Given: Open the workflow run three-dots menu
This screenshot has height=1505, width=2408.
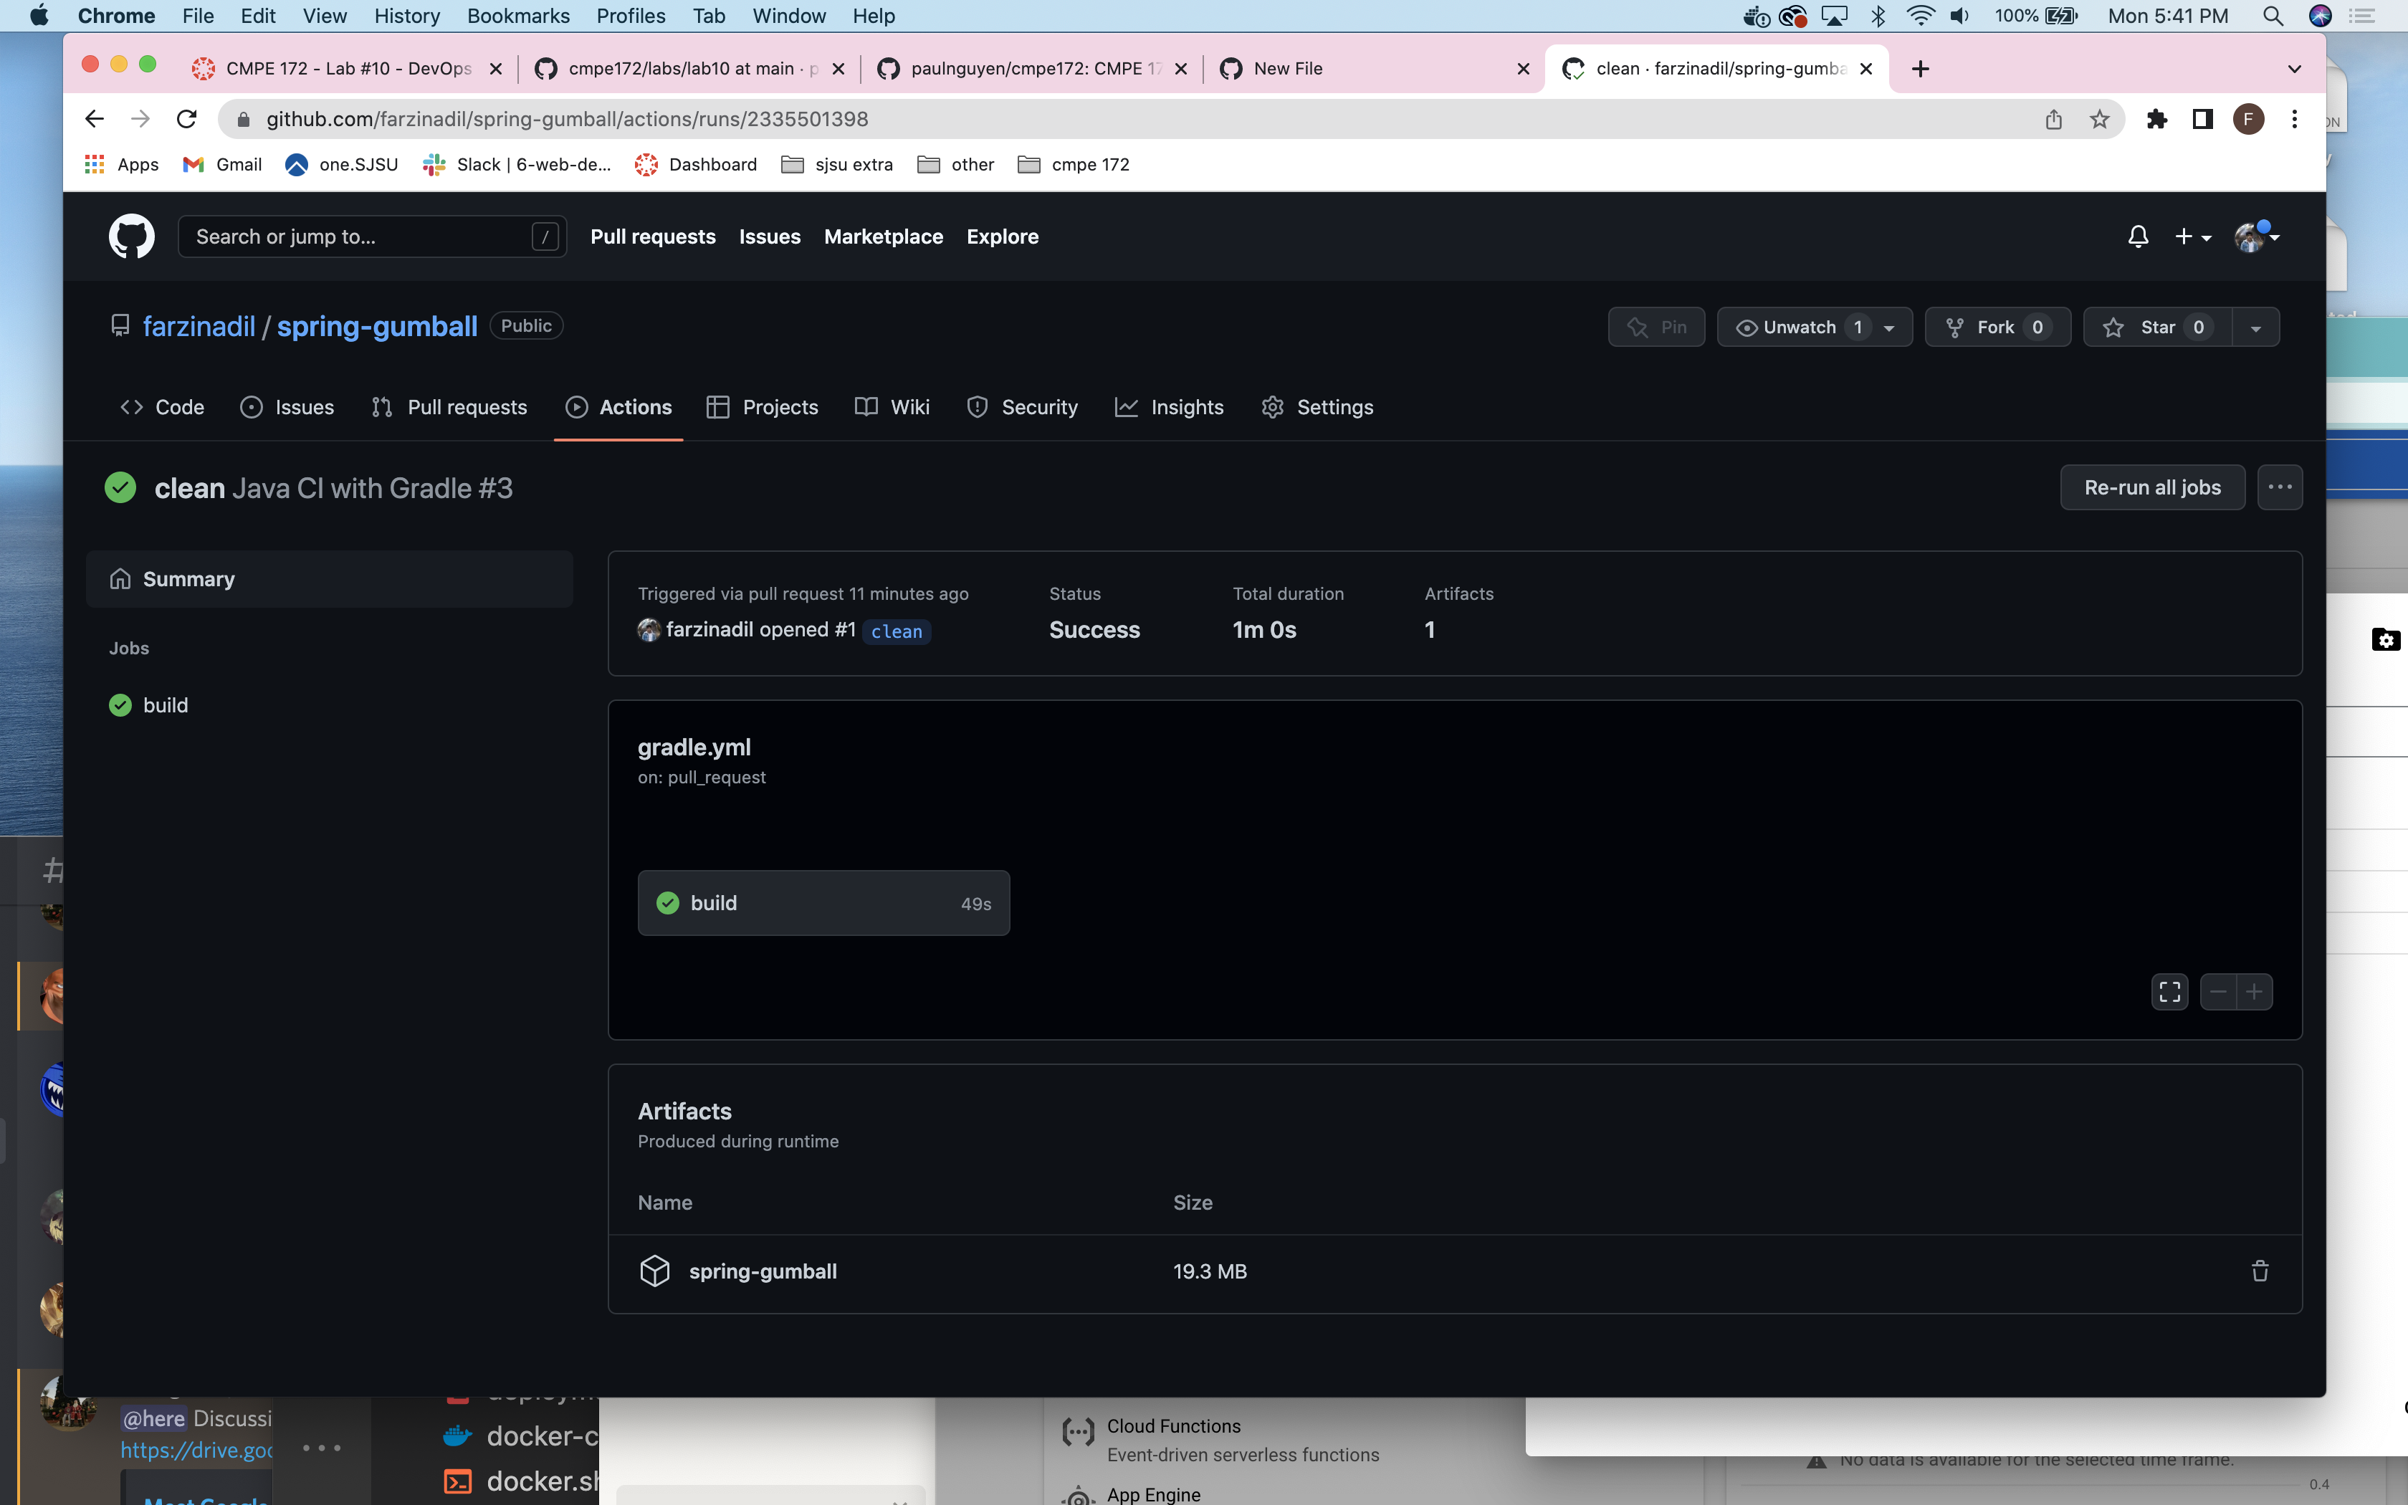Looking at the screenshot, I should tap(2280, 488).
